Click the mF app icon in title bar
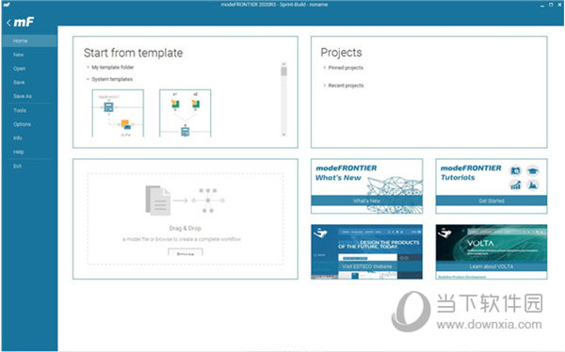 [7, 5]
